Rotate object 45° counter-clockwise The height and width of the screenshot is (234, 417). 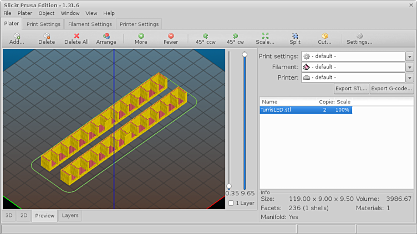pos(205,37)
